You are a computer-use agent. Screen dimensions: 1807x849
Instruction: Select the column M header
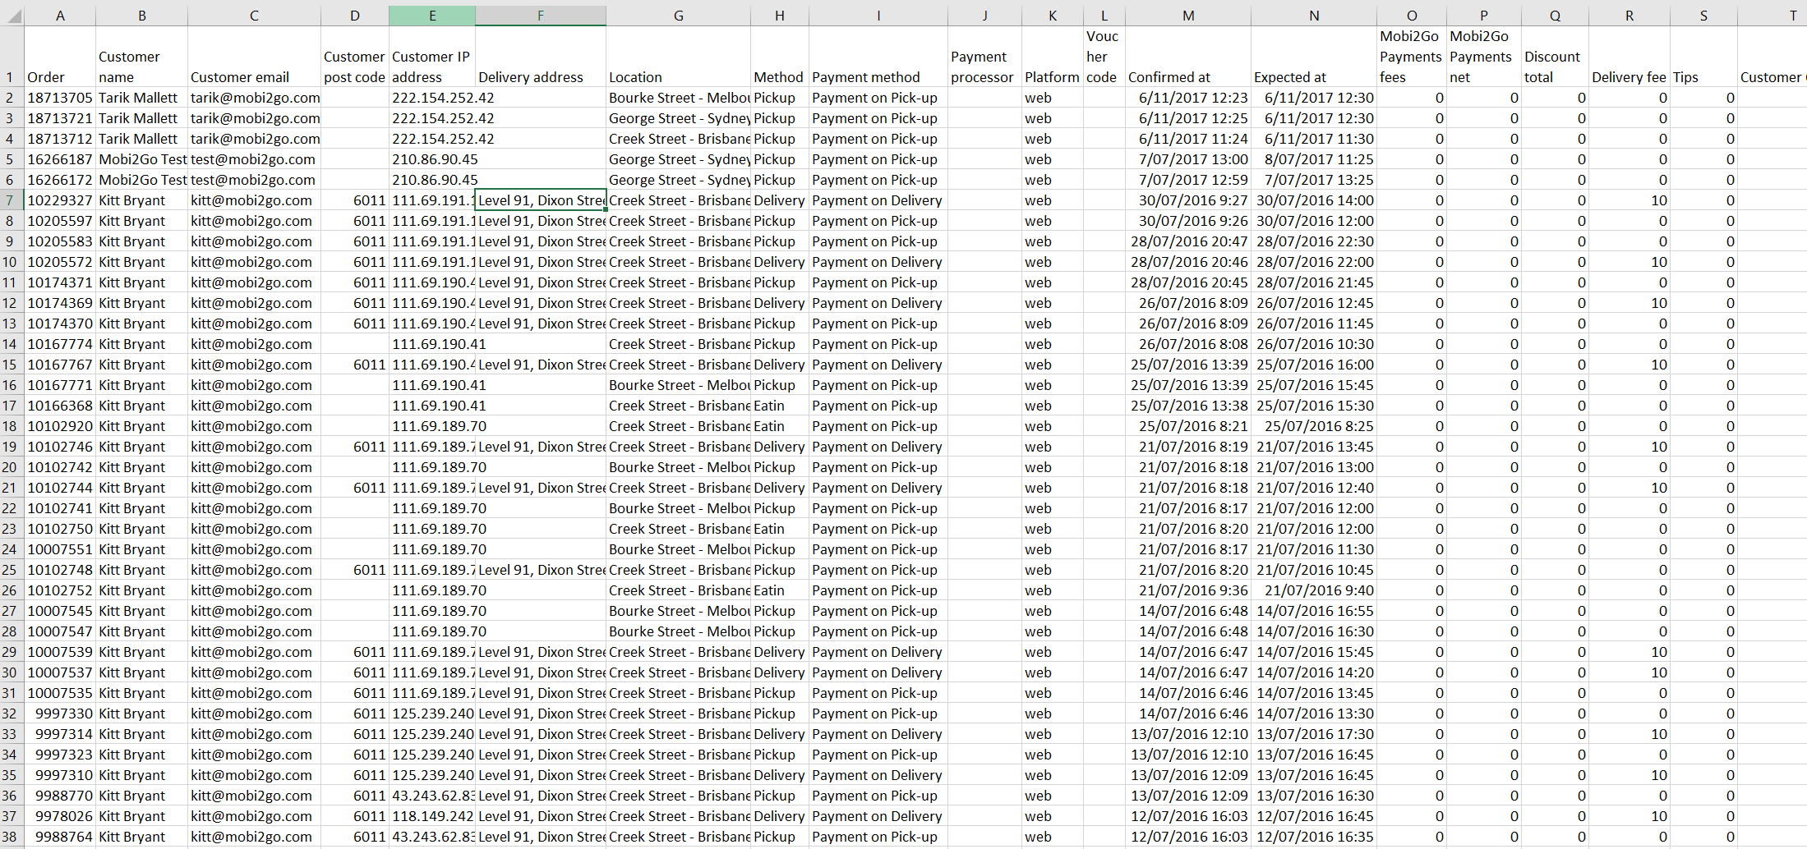1187,16
